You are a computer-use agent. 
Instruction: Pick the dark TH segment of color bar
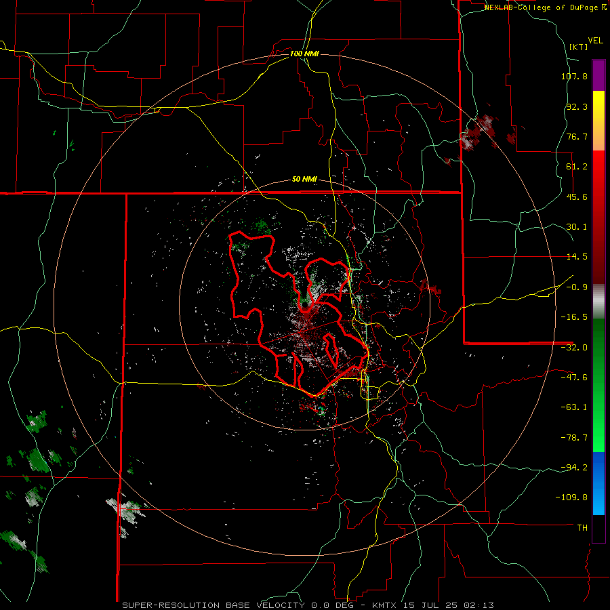pyautogui.click(x=598, y=528)
